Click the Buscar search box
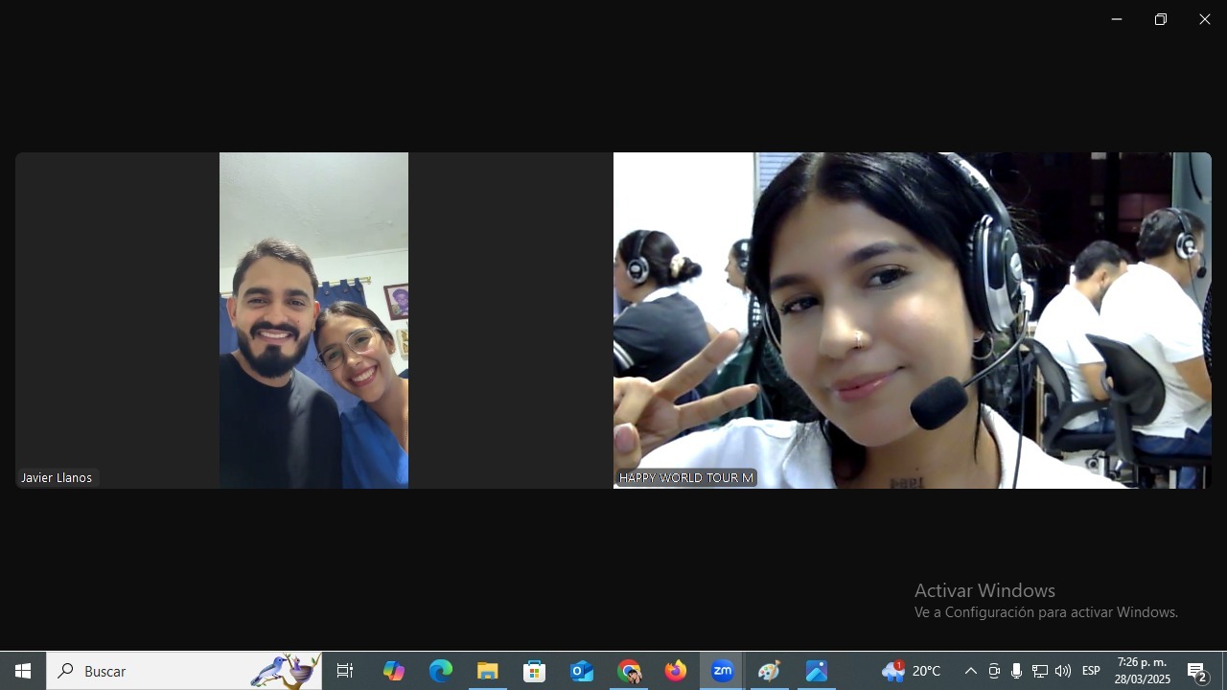The image size is (1227, 690). pyautogui.click(x=163, y=671)
